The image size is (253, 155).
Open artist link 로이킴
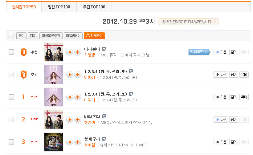[x=90, y=145]
